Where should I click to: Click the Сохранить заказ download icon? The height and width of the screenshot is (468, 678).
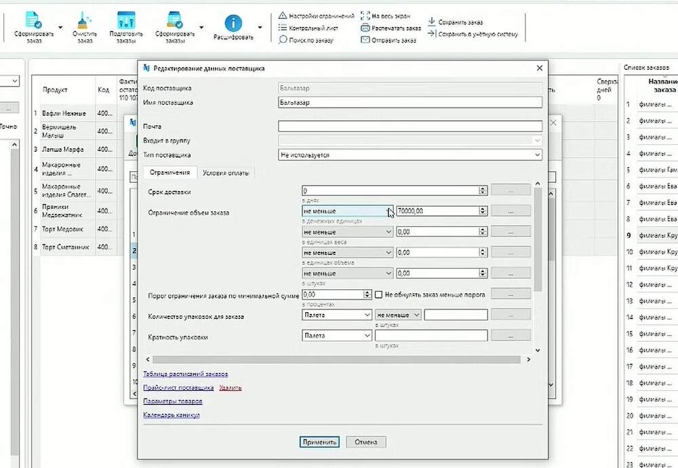coord(431,21)
